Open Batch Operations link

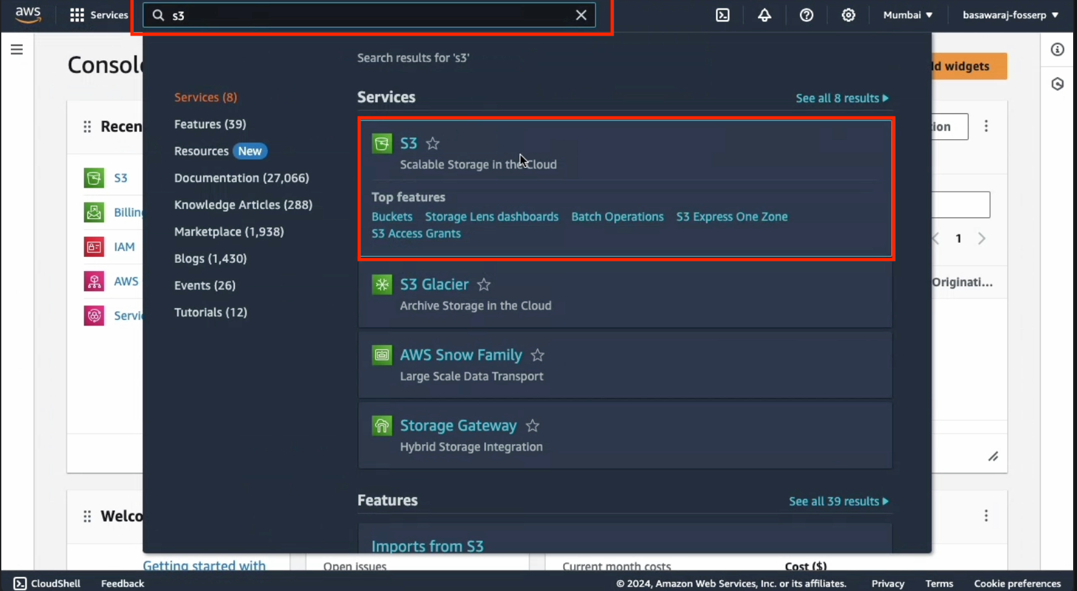point(617,217)
